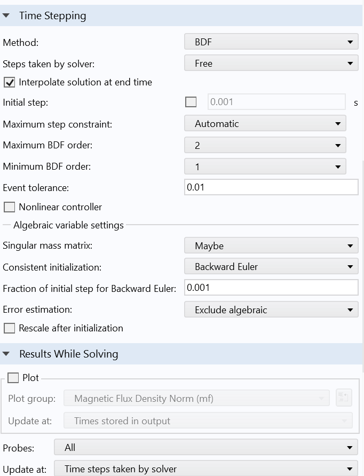Open the Singular mass matrix dropdown
Image resolution: width=364 pixels, height=476 pixels.
tap(271, 246)
